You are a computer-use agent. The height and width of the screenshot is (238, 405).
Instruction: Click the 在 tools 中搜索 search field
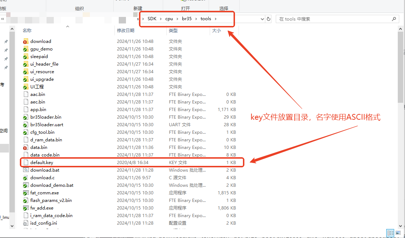pos(335,19)
